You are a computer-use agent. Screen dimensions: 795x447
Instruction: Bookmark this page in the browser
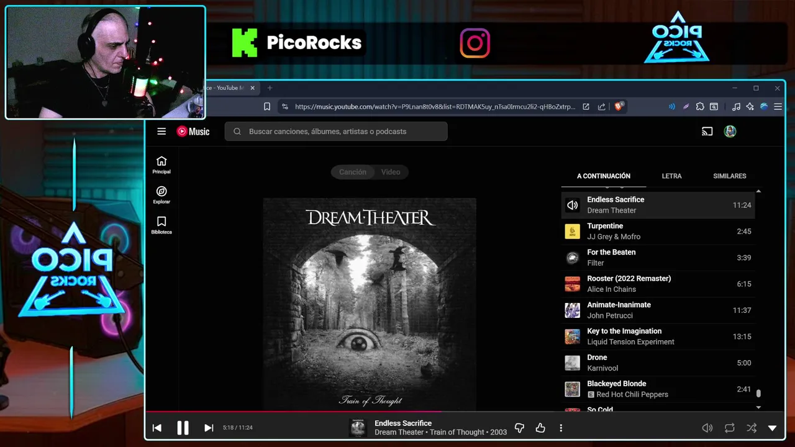point(267,107)
